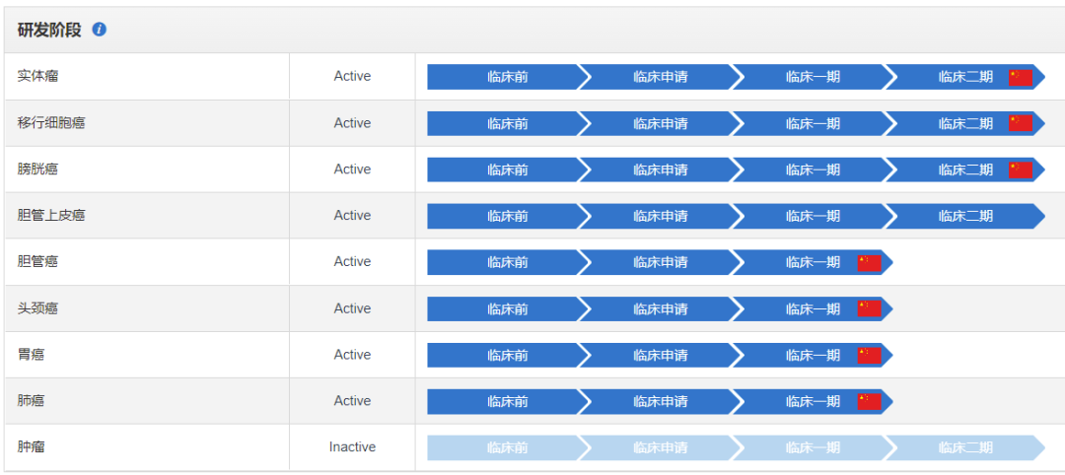Select the 移行细胞癌 indication name
1065x475 pixels.
[x=51, y=123]
